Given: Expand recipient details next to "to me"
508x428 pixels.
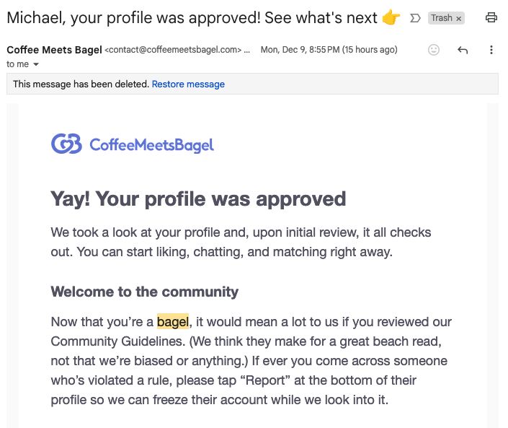Looking at the screenshot, I should (x=35, y=65).
